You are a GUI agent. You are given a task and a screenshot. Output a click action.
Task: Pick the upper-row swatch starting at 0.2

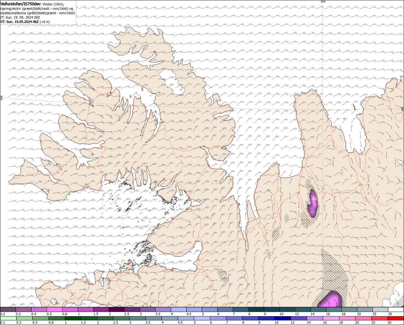pos(8,310)
